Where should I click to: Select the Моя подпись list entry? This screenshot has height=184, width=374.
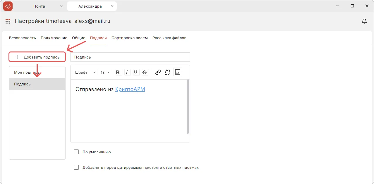tap(26, 72)
